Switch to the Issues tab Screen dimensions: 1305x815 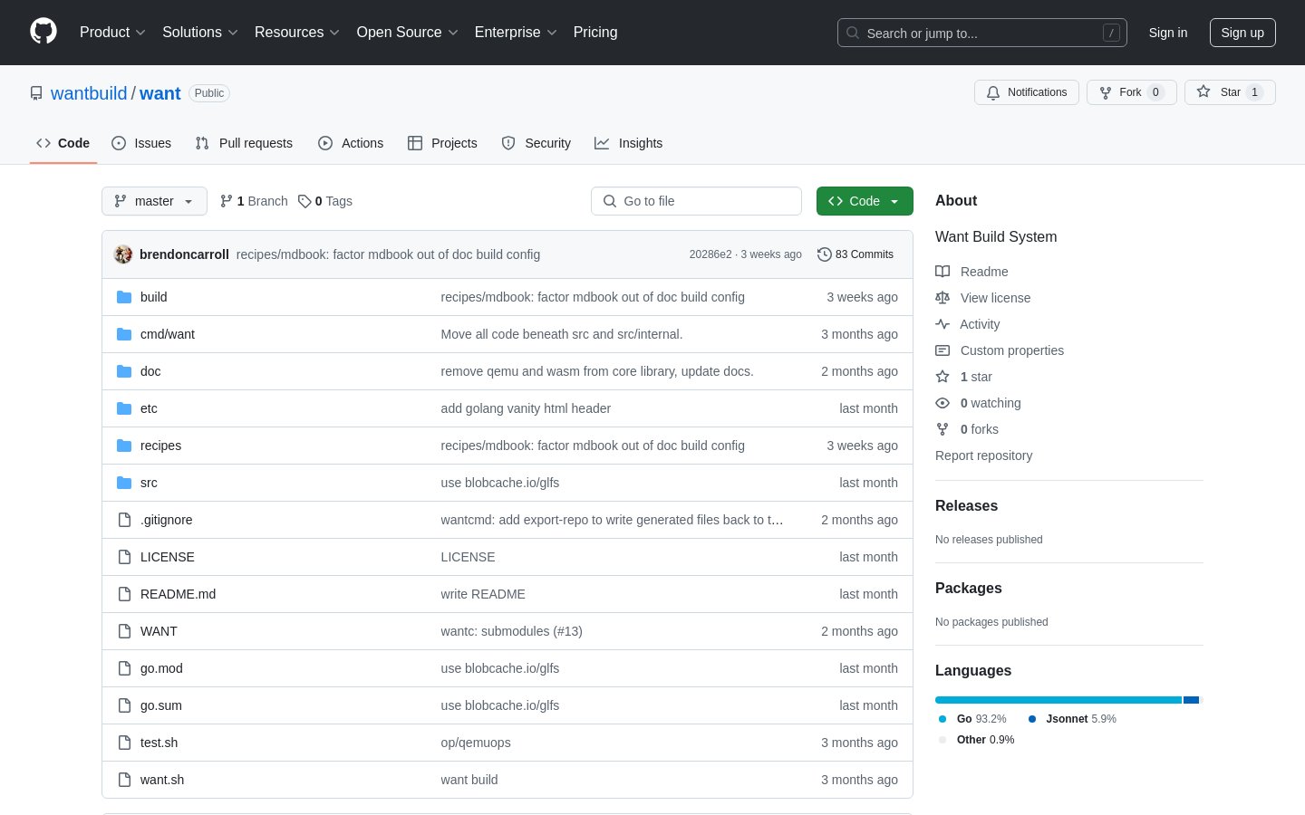click(x=141, y=143)
